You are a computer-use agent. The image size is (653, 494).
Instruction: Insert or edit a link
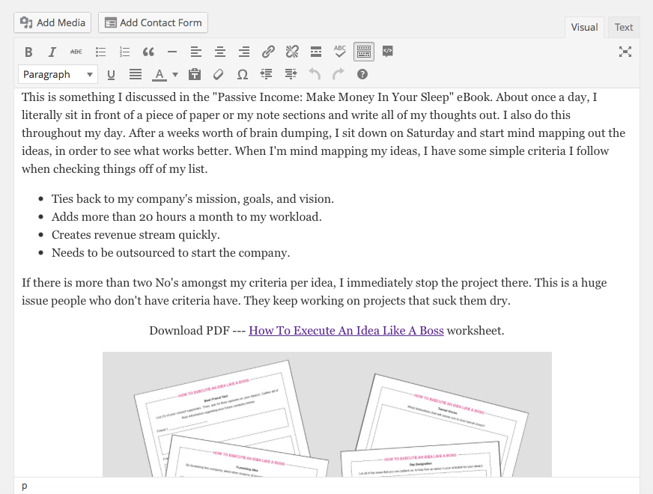pos(268,52)
